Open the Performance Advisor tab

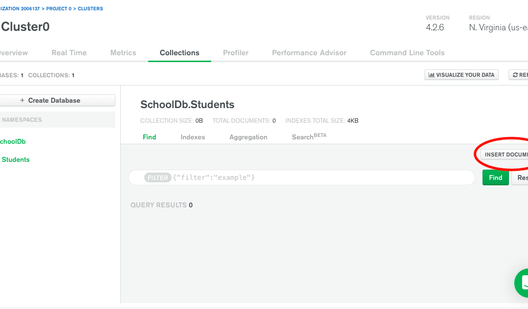(309, 53)
